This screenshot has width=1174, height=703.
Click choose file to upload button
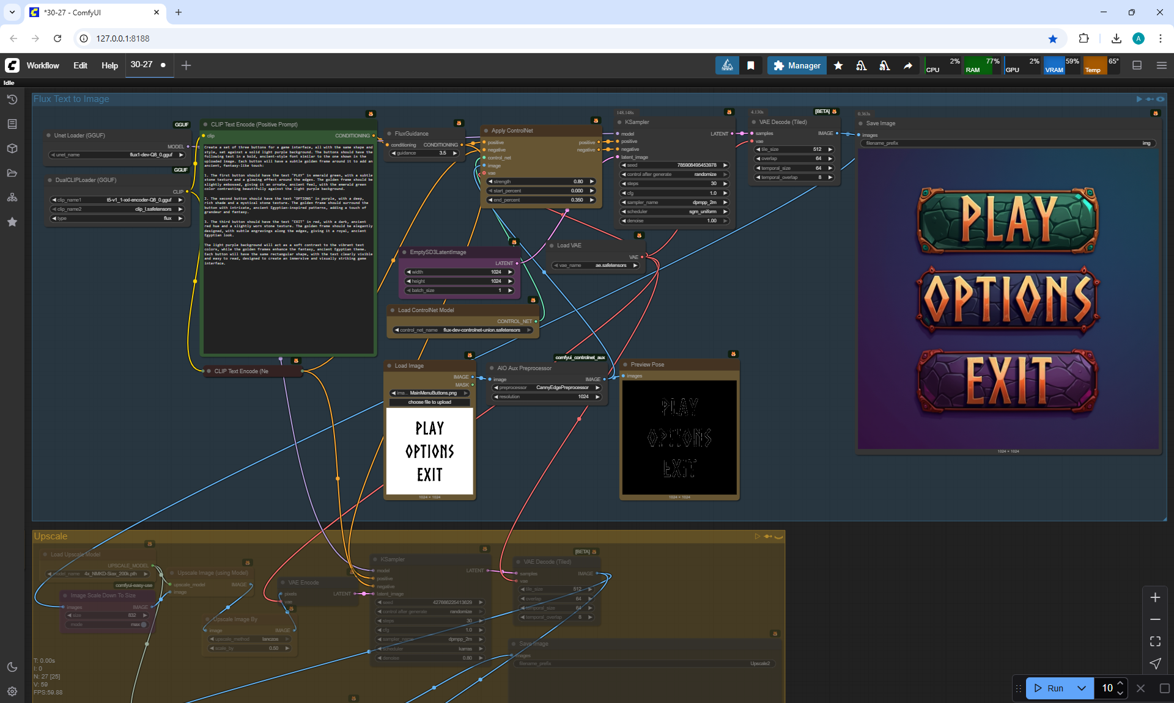click(x=430, y=402)
